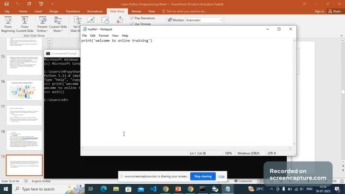Start slide show From Current Slide
This screenshot has width=345, height=194.
click(25, 24)
